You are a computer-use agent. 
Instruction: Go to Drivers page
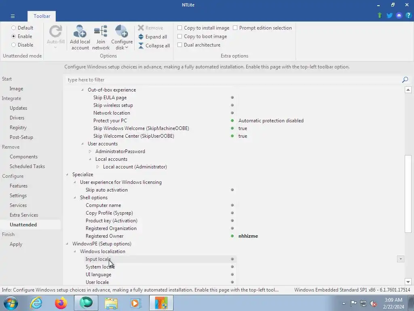coord(17,118)
